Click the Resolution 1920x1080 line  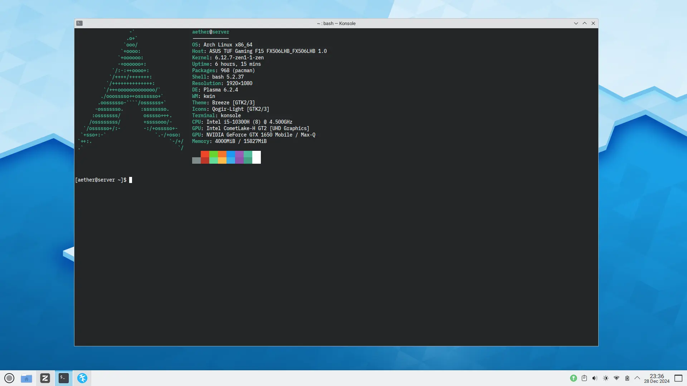[x=222, y=83]
